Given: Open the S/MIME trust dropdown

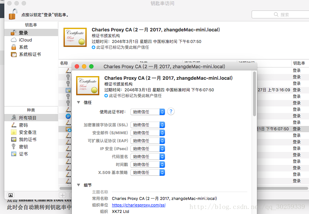Looking at the screenshot, I should (148, 133).
